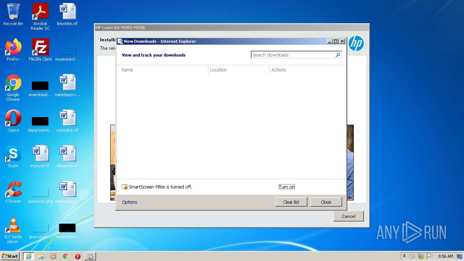Turn on SmartScreen Filter link
Screen dimensions: 464x261
(x=286, y=187)
